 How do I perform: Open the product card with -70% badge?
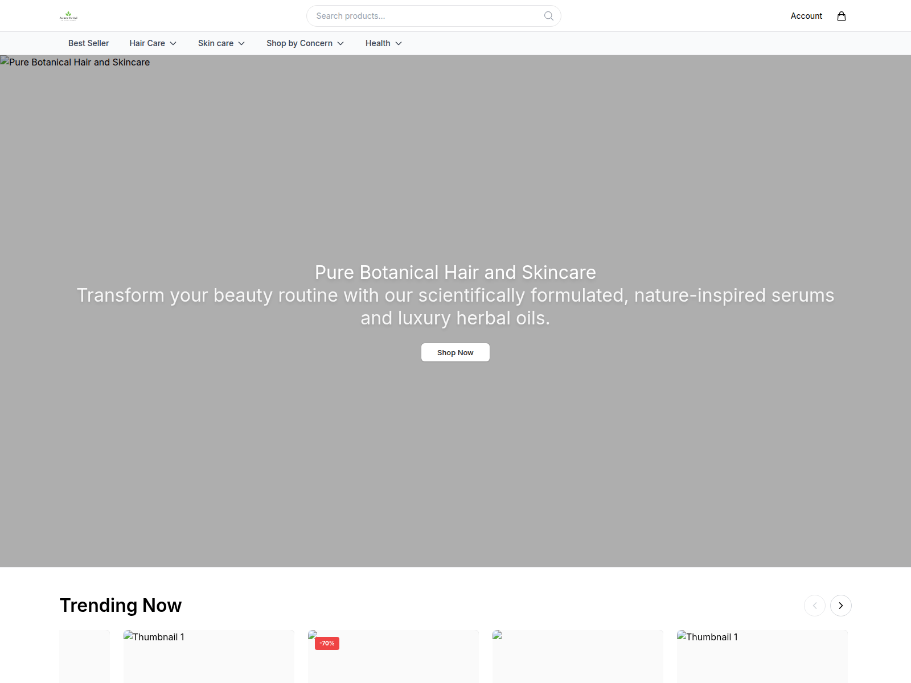393,656
